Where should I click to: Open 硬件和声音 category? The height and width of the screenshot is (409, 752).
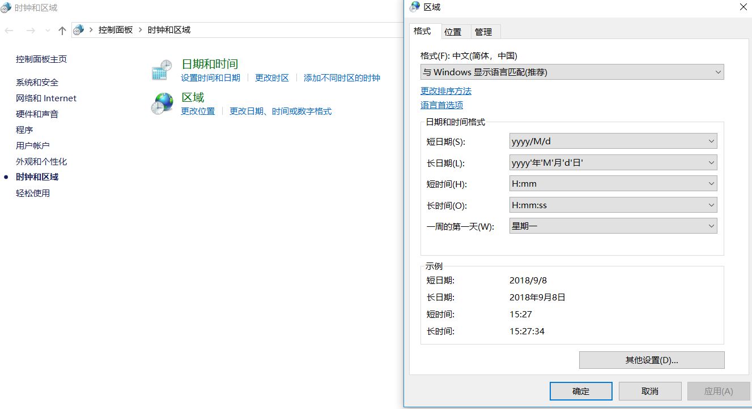(x=37, y=114)
